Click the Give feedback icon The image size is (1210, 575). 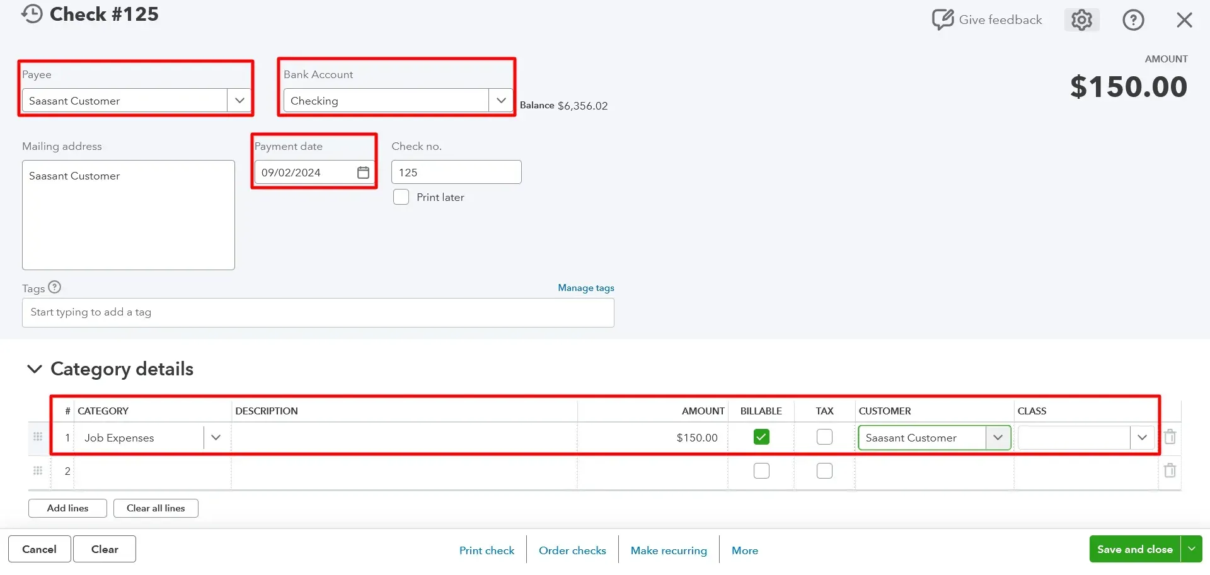943,20
